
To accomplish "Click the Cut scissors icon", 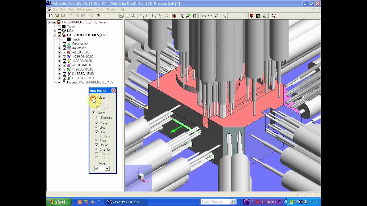I will (x=71, y=16).
